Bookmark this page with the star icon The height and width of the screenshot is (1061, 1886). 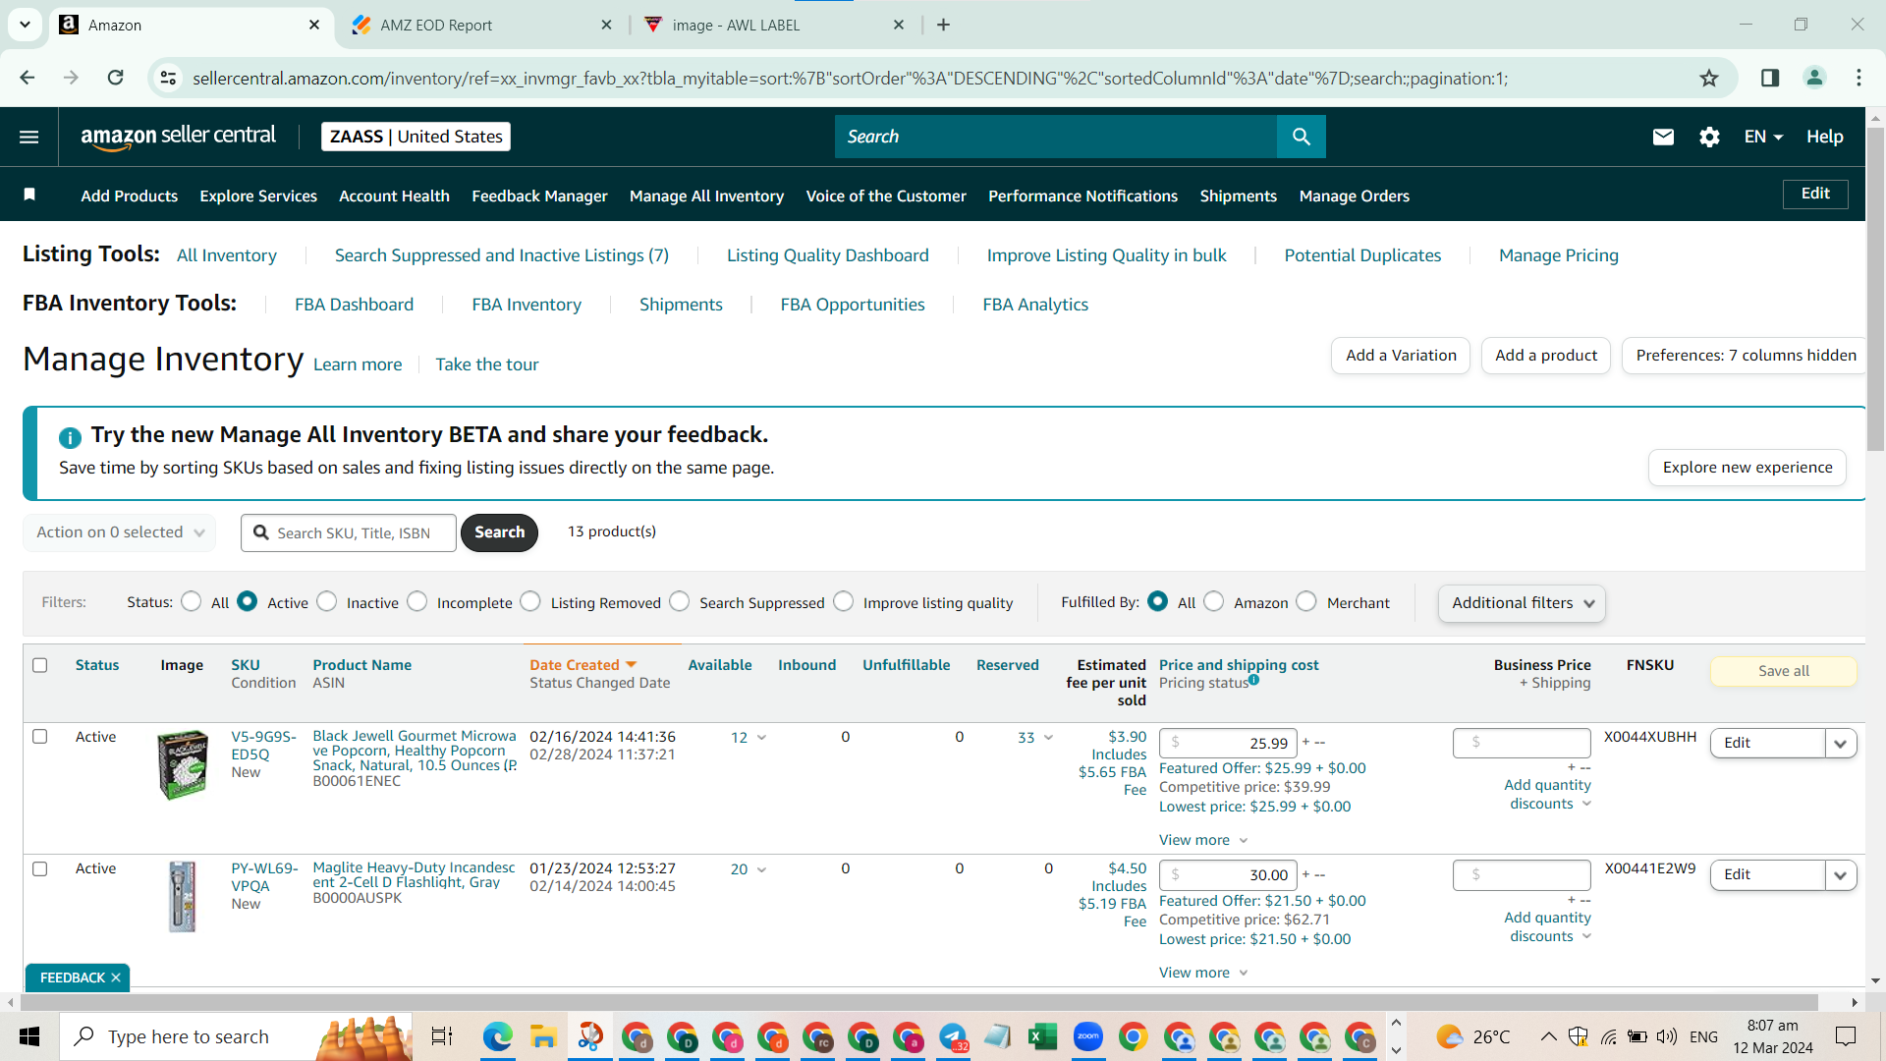pos(1709,78)
